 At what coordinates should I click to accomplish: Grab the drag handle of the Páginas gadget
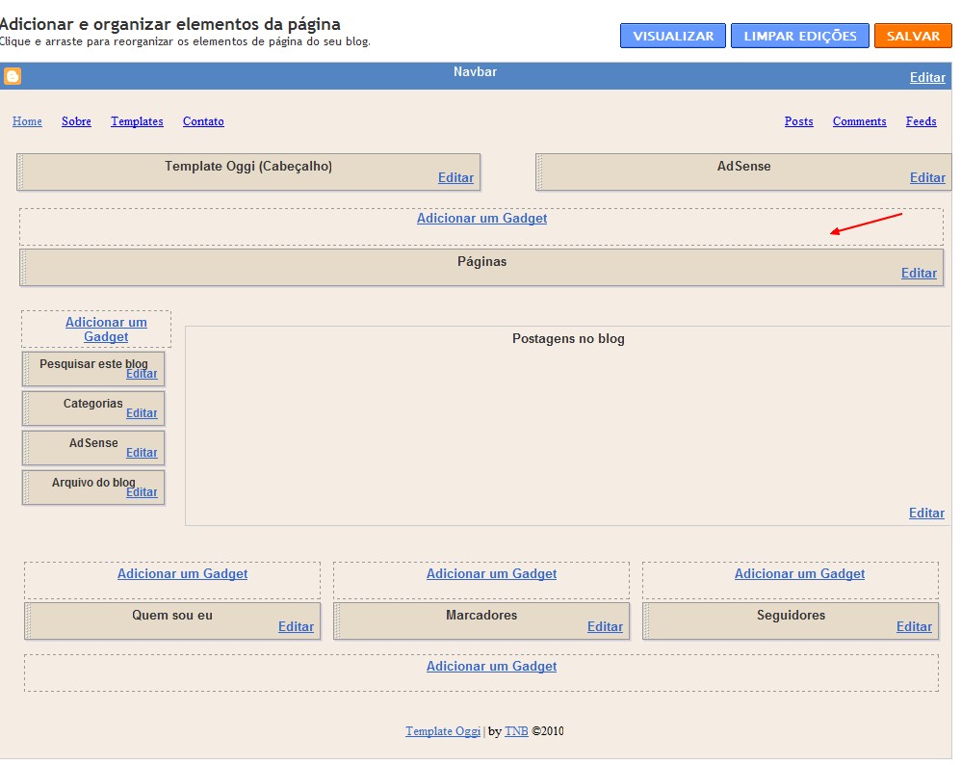tap(23, 268)
